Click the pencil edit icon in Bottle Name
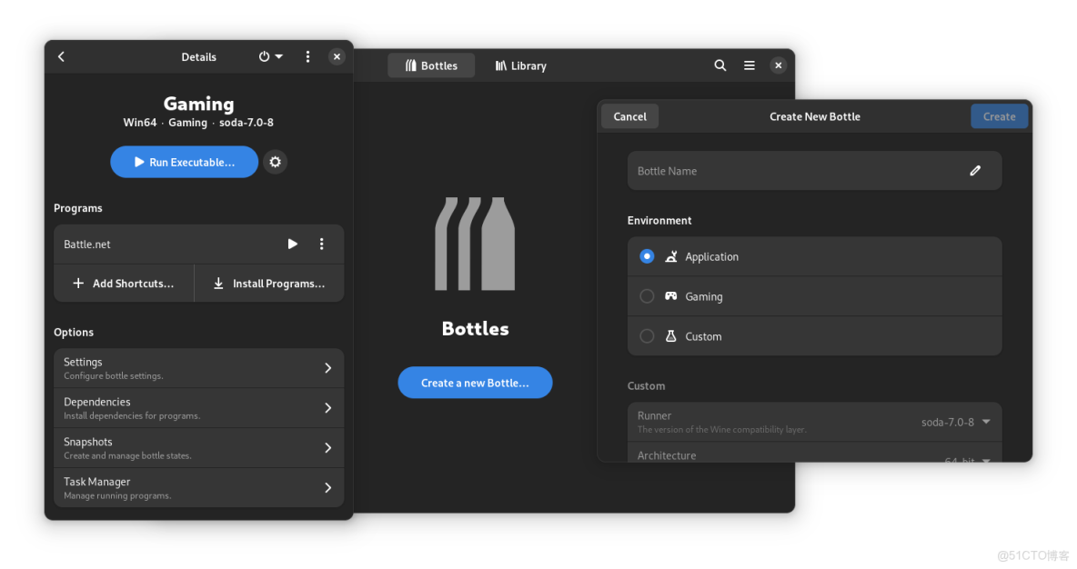This screenshot has width=1077, height=569. [975, 171]
